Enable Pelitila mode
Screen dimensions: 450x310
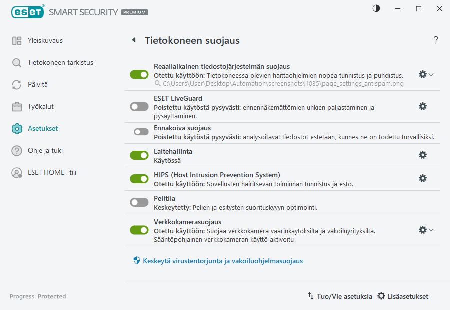(139, 202)
